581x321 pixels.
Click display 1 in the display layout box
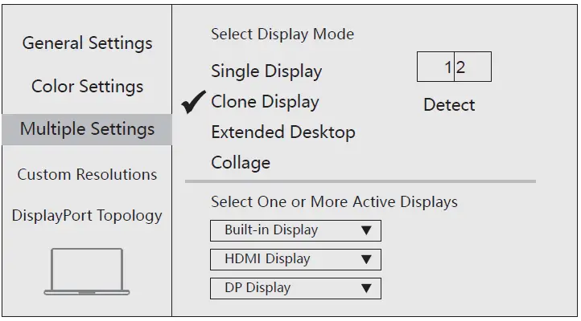pyautogui.click(x=436, y=67)
